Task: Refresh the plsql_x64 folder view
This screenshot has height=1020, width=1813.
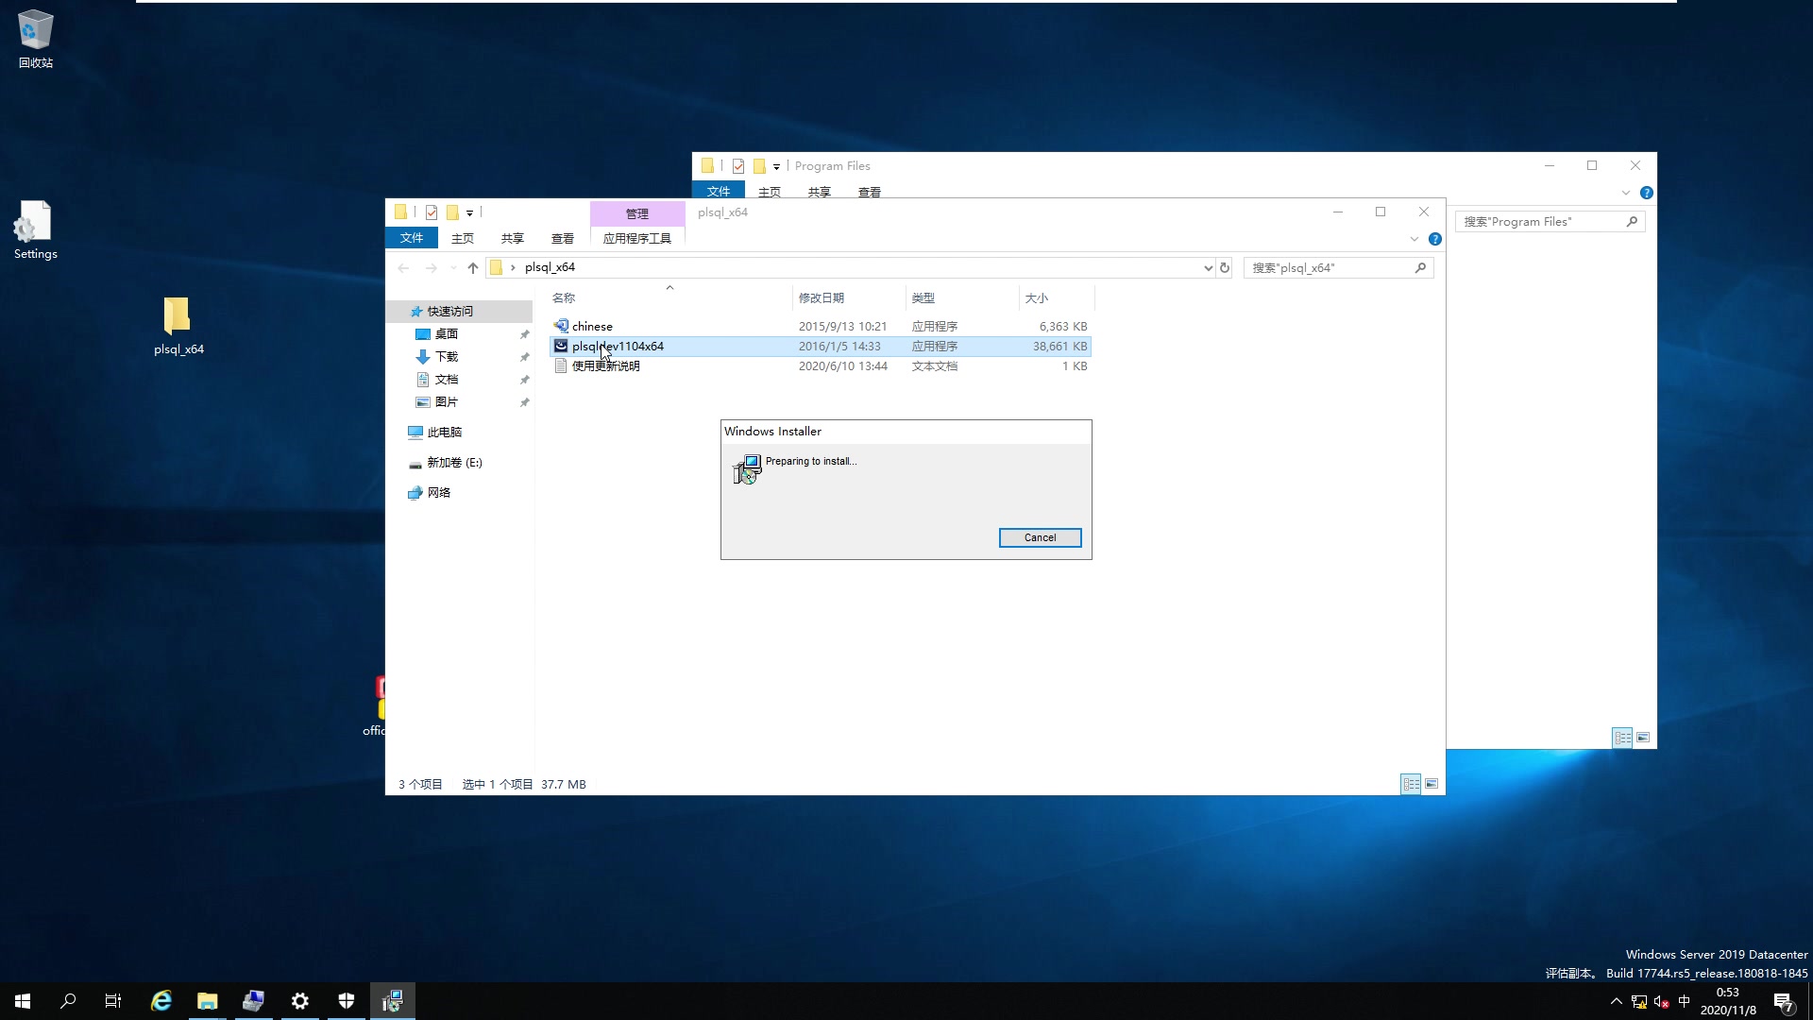Action: (x=1225, y=268)
